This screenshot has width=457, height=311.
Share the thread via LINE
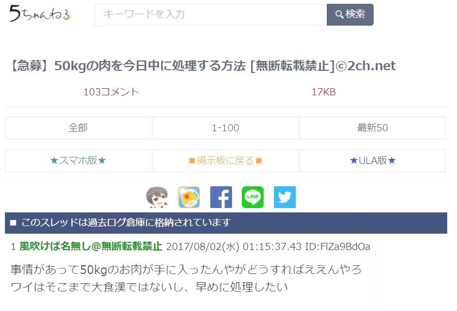[253, 197]
